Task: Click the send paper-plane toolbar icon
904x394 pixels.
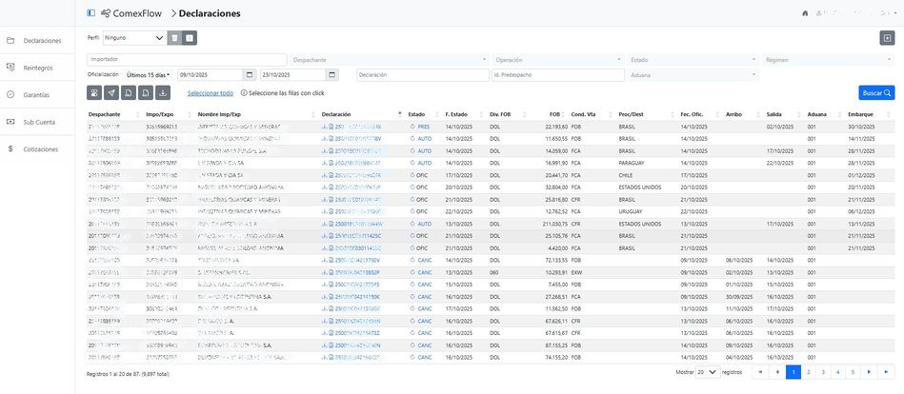Action: coord(111,93)
